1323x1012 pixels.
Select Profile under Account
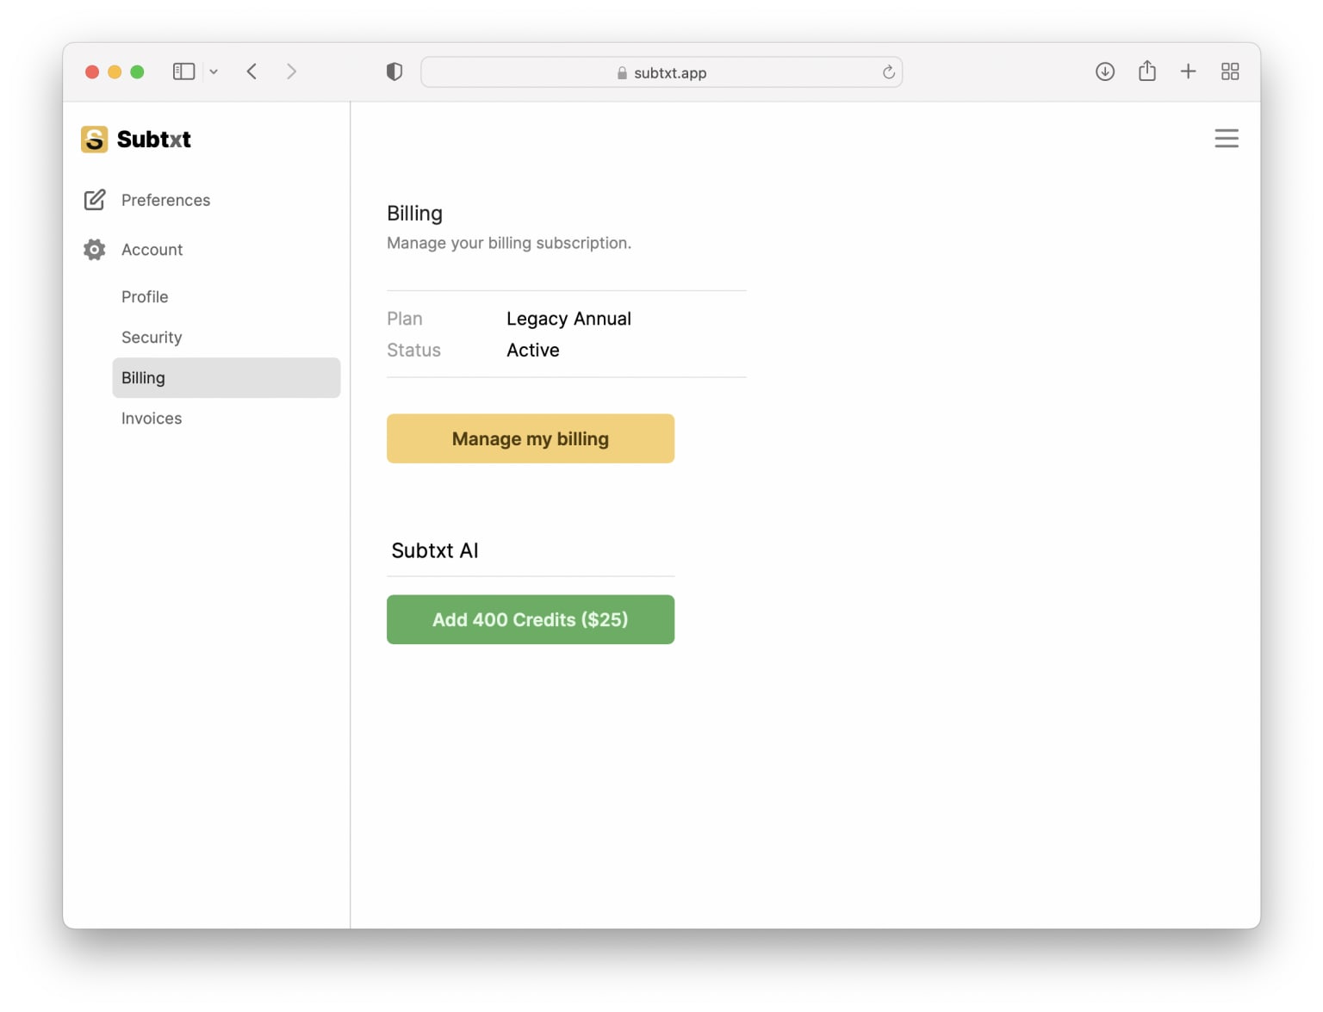point(145,296)
